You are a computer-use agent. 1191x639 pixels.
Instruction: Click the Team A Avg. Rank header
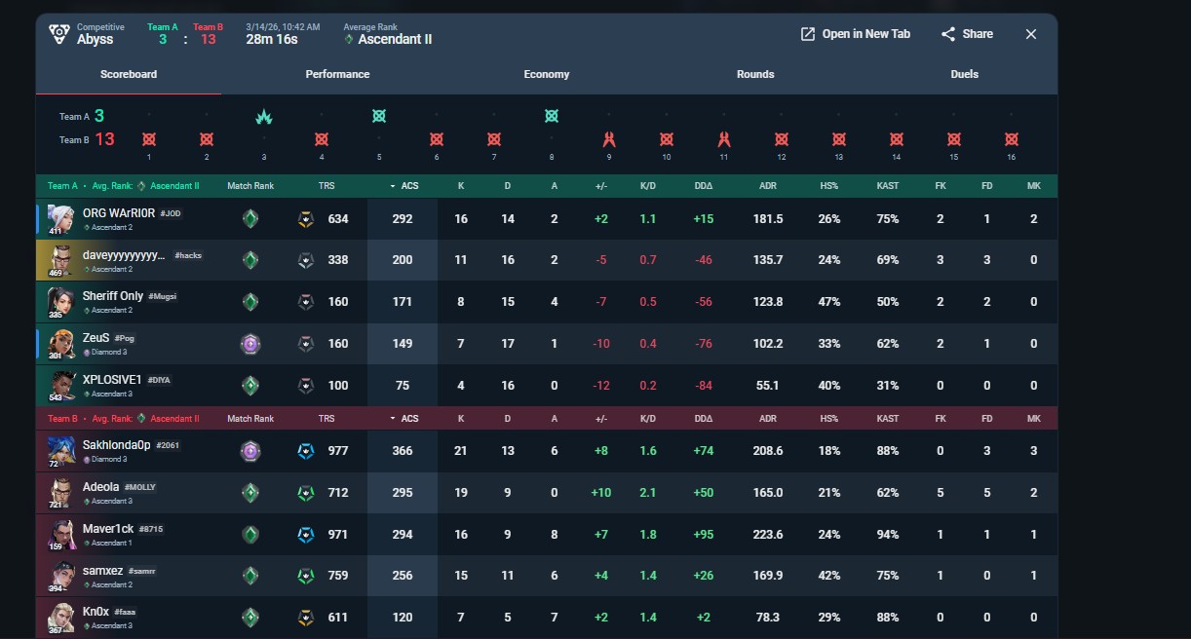[124, 186]
